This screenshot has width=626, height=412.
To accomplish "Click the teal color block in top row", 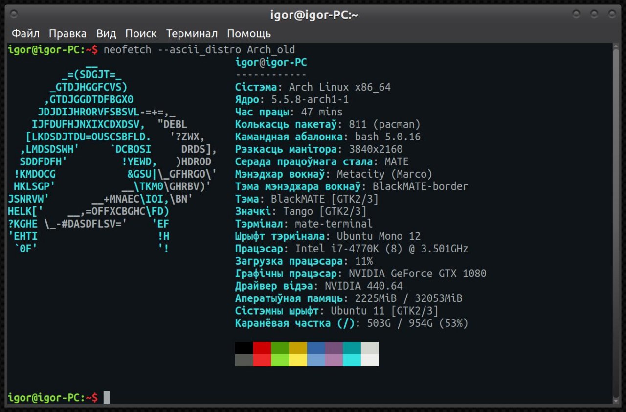I will pyautogui.click(x=352, y=347).
